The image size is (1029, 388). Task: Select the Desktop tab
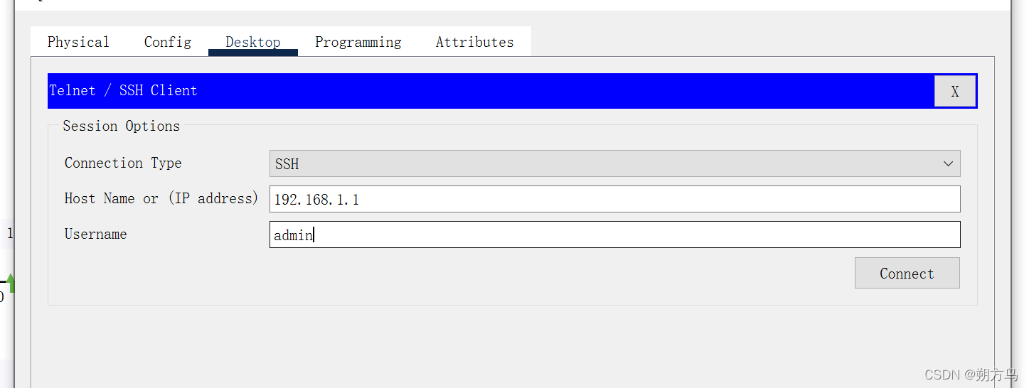(x=253, y=42)
